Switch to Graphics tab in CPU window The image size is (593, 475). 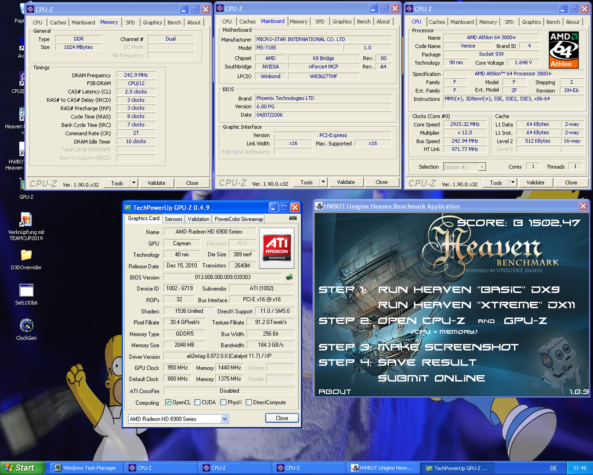point(531,22)
